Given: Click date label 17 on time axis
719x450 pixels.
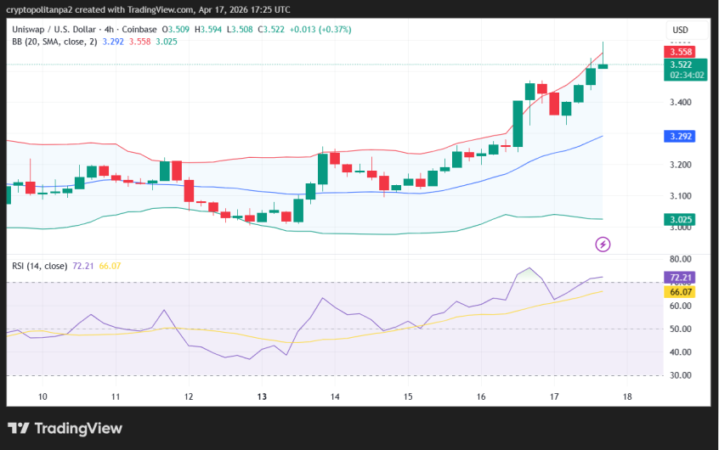Looking at the screenshot, I should [554, 397].
